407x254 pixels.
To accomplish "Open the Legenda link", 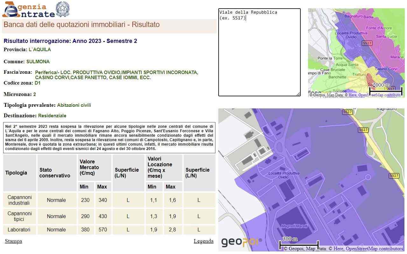I will [x=203, y=241].
